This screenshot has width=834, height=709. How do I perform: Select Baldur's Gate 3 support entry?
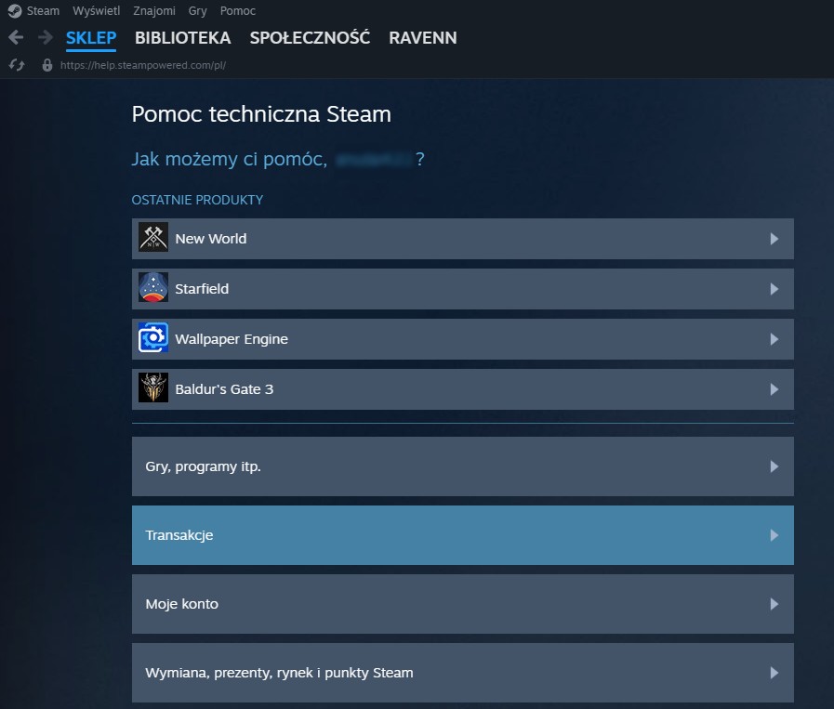tap(463, 389)
